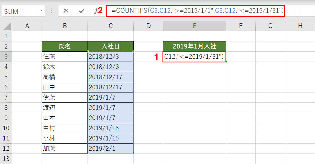Click date 2019/1/7 in 渡辺's row
Screen dimensions: 315x164
pyautogui.click(x=111, y=108)
